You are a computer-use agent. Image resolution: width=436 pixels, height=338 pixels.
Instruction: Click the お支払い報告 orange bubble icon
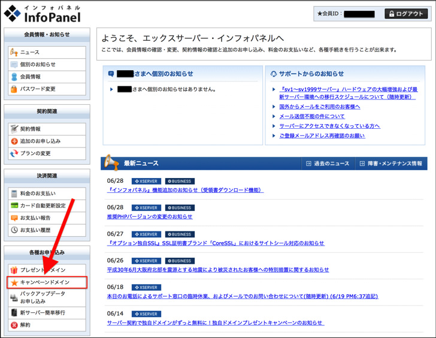tap(14, 218)
